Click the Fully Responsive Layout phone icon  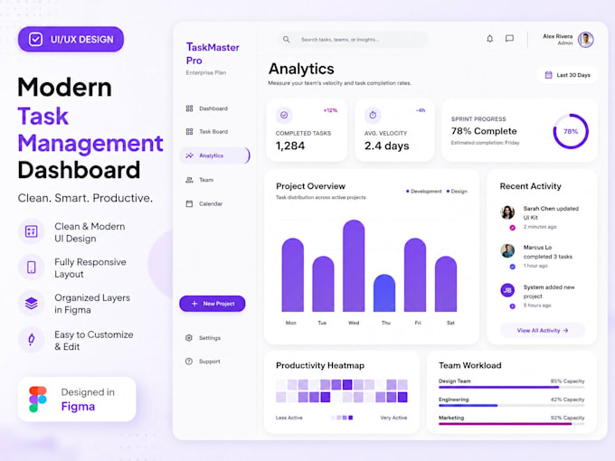(32, 267)
